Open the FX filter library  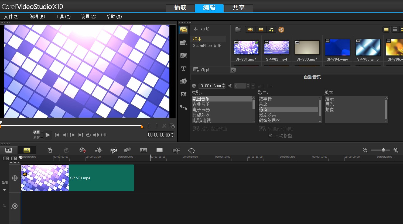pyautogui.click(x=184, y=94)
